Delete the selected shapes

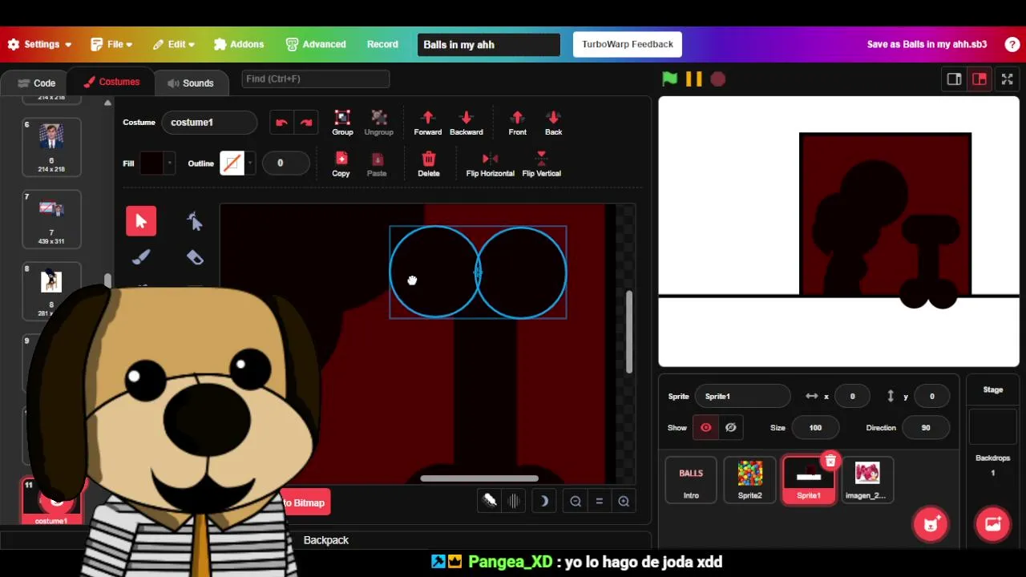point(429,164)
